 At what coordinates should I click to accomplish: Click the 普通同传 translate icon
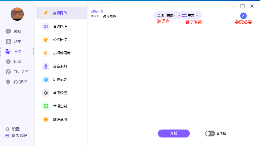tap(46, 26)
